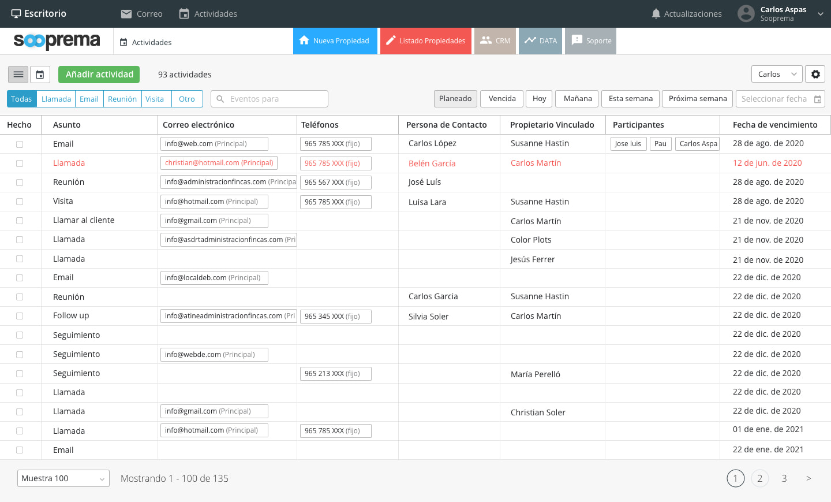The image size is (831, 502).
Task: Click phone 965 567 XXX (fijo)
Action: point(335,183)
